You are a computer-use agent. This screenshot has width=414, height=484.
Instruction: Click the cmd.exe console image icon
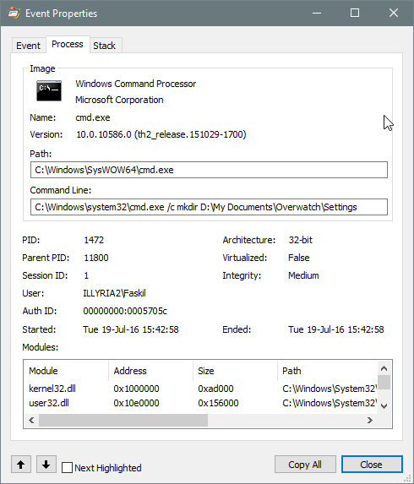coord(49,90)
